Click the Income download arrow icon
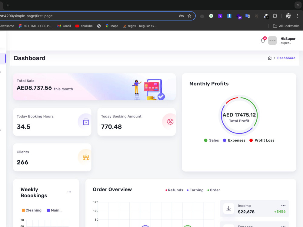 228,209
